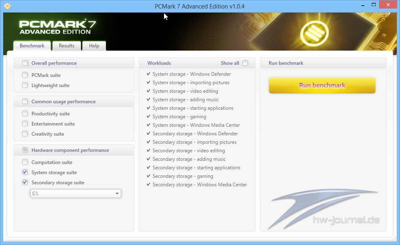400x245 pixels.
Task: Click the PCMark app icon in title bar
Action: point(7,6)
